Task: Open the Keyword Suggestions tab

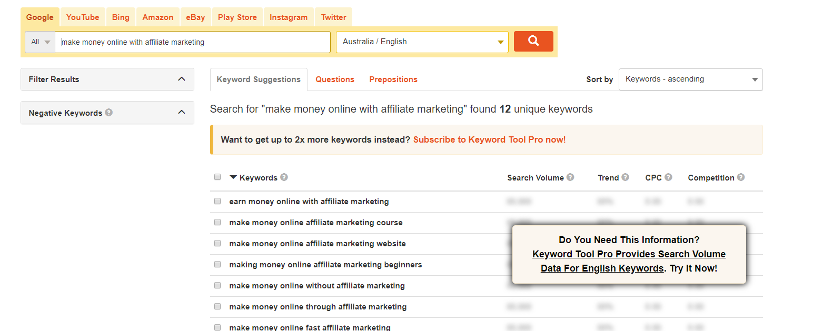Action: point(259,79)
